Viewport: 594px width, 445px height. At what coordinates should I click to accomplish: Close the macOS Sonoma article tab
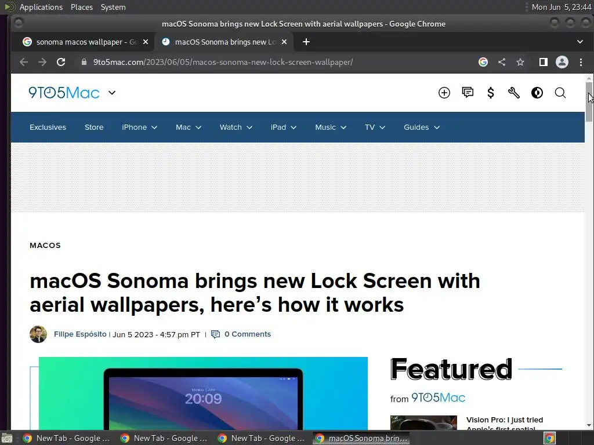click(284, 42)
